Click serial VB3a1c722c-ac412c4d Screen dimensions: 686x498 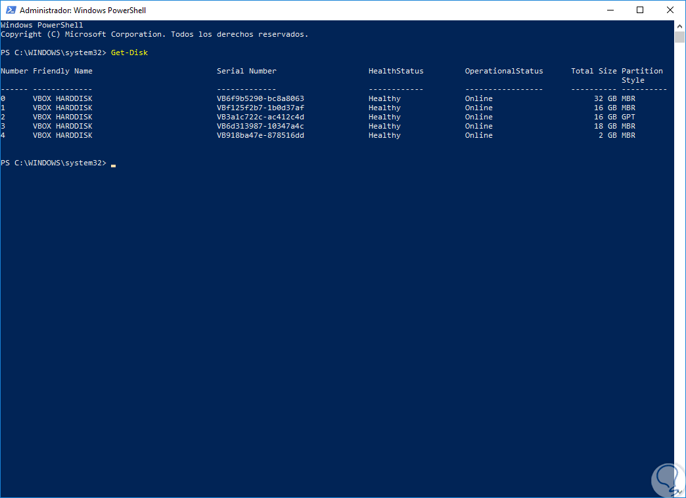tap(260, 117)
